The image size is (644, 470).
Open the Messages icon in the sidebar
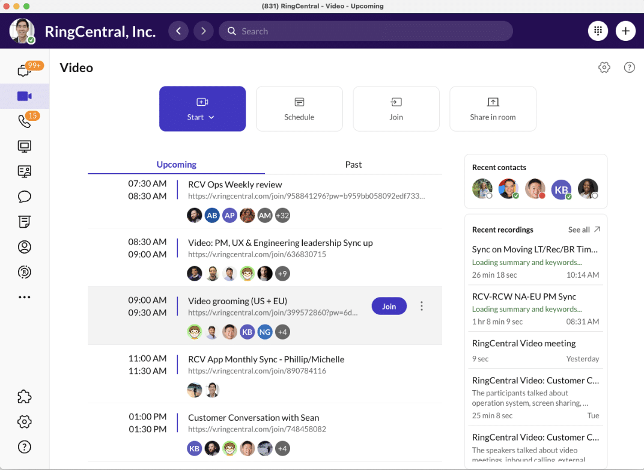pos(24,71)
